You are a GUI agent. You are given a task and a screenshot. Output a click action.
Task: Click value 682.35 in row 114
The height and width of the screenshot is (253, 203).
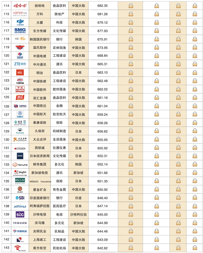coord(102,6)
